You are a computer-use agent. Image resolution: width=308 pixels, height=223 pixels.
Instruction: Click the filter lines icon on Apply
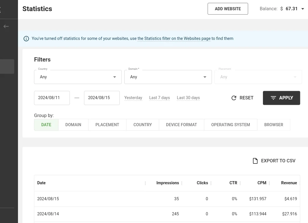pyautogui.click(x=273, y=98)
